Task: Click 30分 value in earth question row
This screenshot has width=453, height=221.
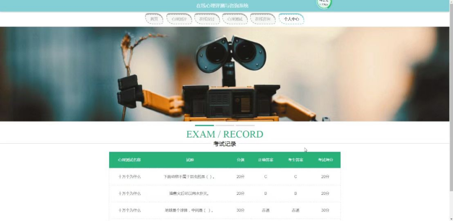Action: coord(241,210)
